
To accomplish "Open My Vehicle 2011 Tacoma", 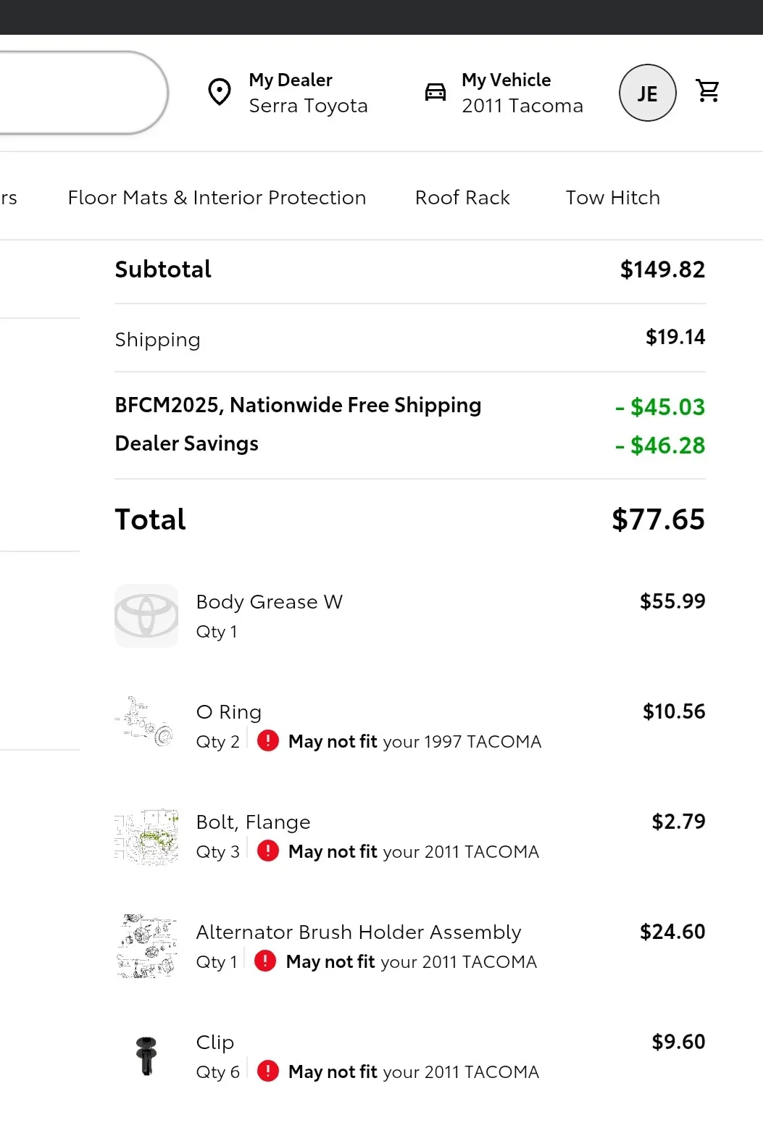I will [522, 93].
